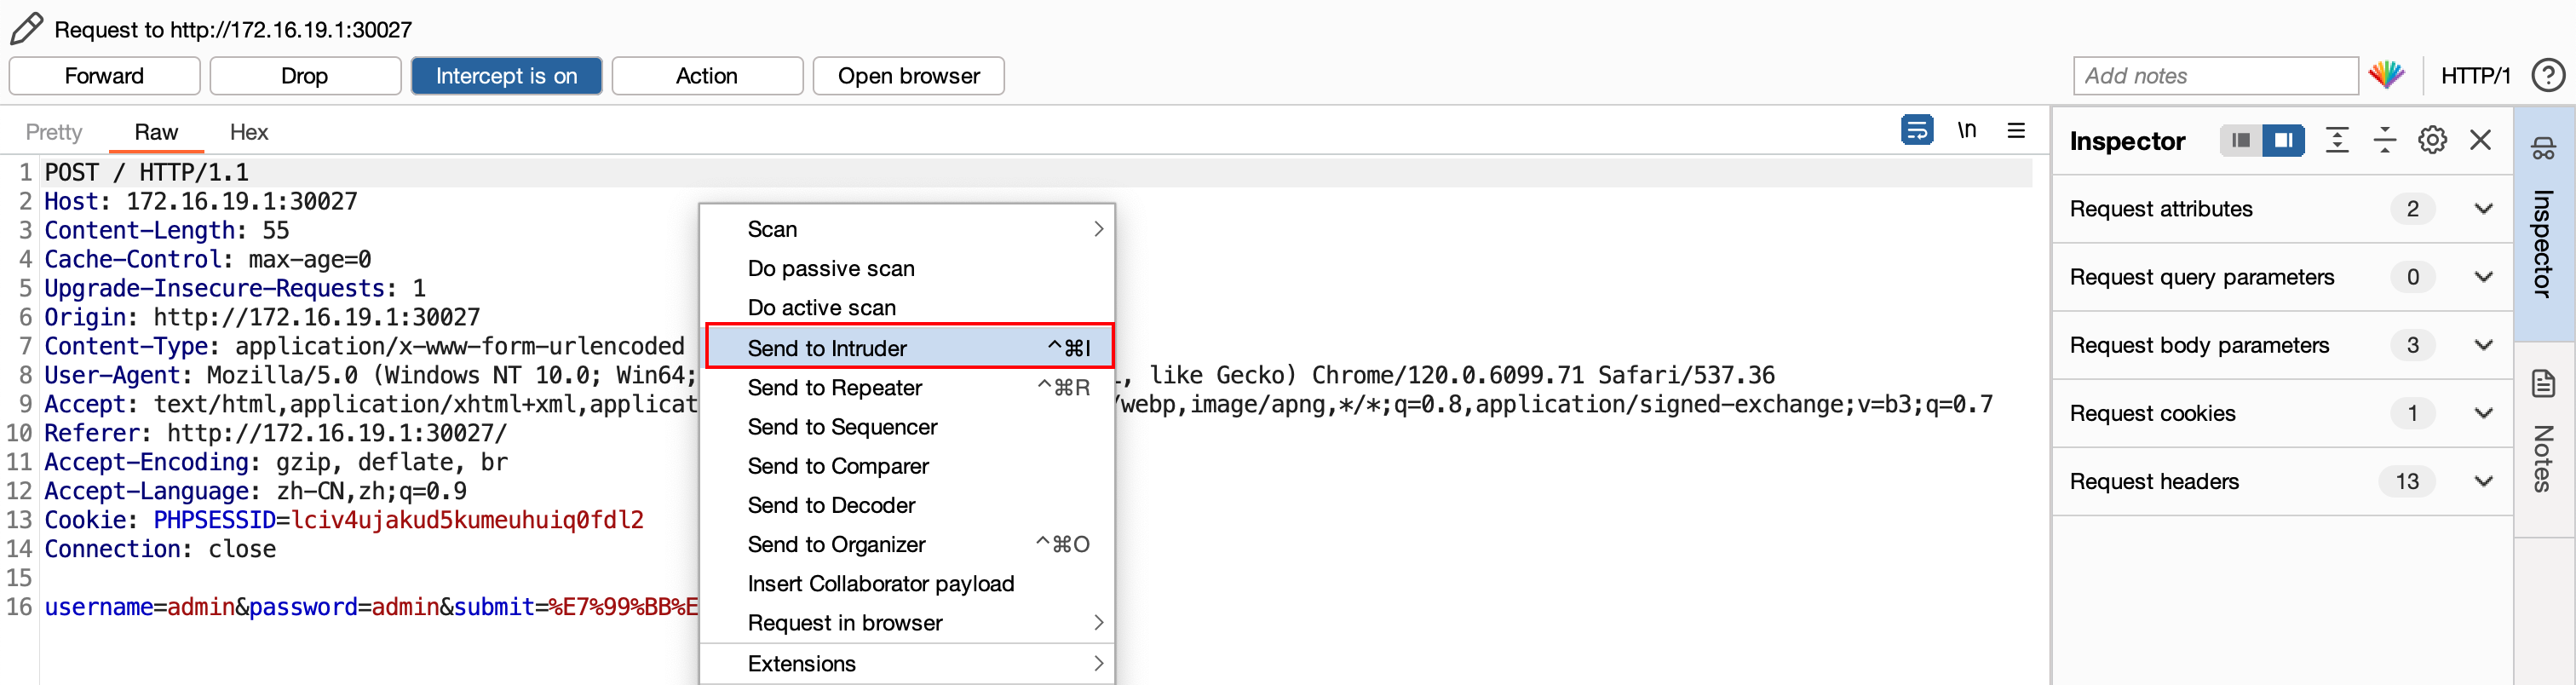The width and height of the screenshot is (2576, 685).
Task: Click the Request headers count 13
Action: (x=2406, y=481)
